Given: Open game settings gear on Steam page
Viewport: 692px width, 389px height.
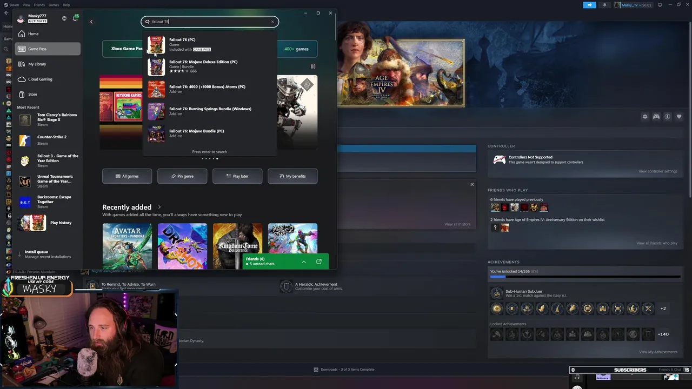Looking at the screenshot, I should tap(645, 117).
